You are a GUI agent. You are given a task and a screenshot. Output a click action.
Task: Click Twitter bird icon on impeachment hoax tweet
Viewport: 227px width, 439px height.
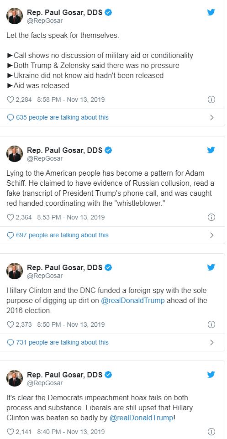(x=211, y=374)
